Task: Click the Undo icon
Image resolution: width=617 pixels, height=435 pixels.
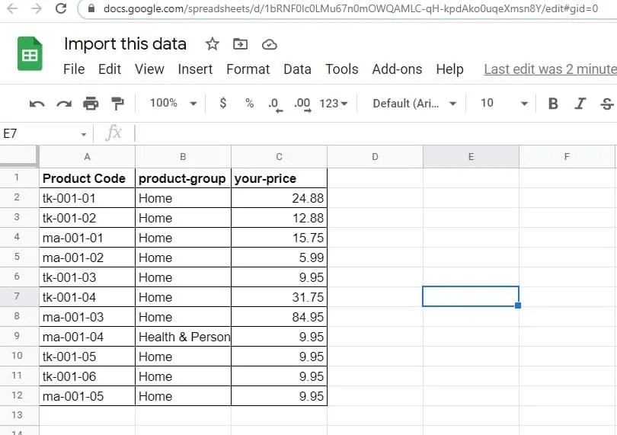Action: pyautogui.click(x=37, y=104)
